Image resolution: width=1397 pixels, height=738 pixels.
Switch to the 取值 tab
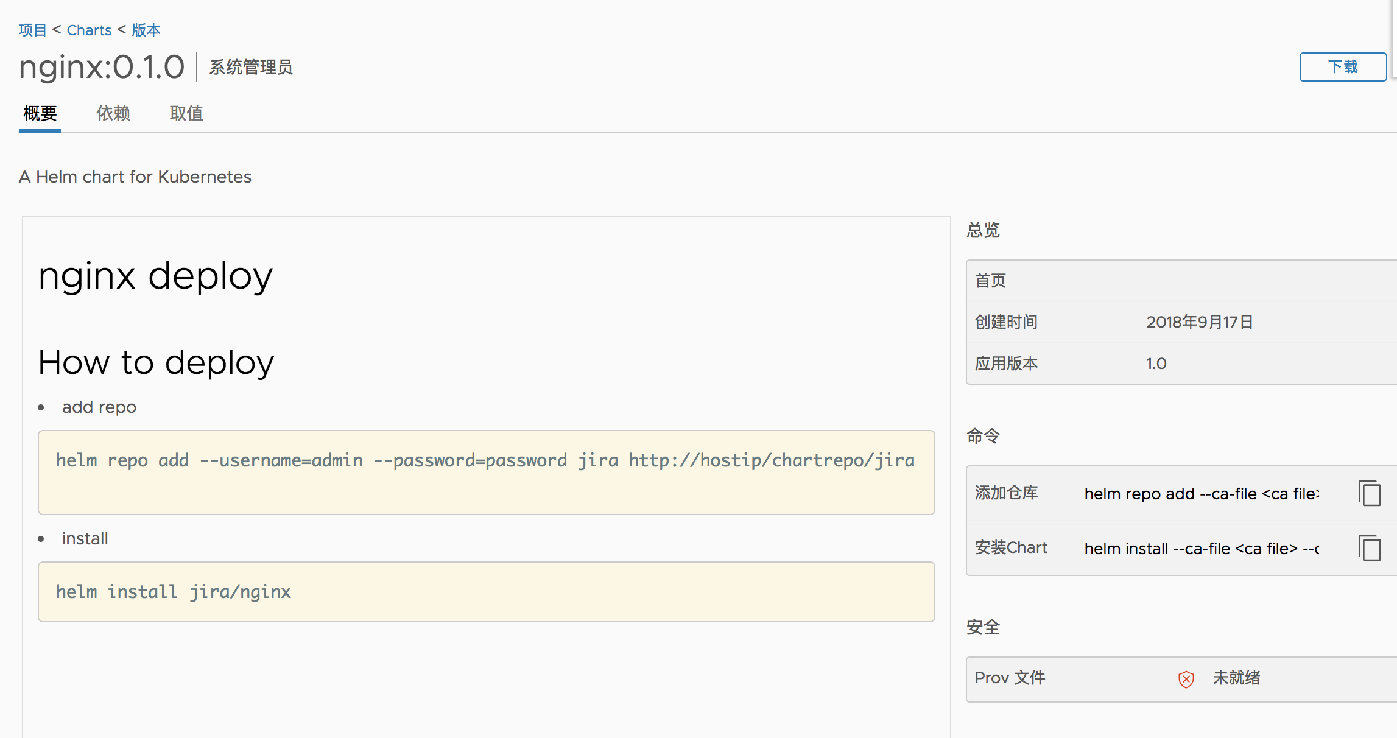(x=186, y=113)
